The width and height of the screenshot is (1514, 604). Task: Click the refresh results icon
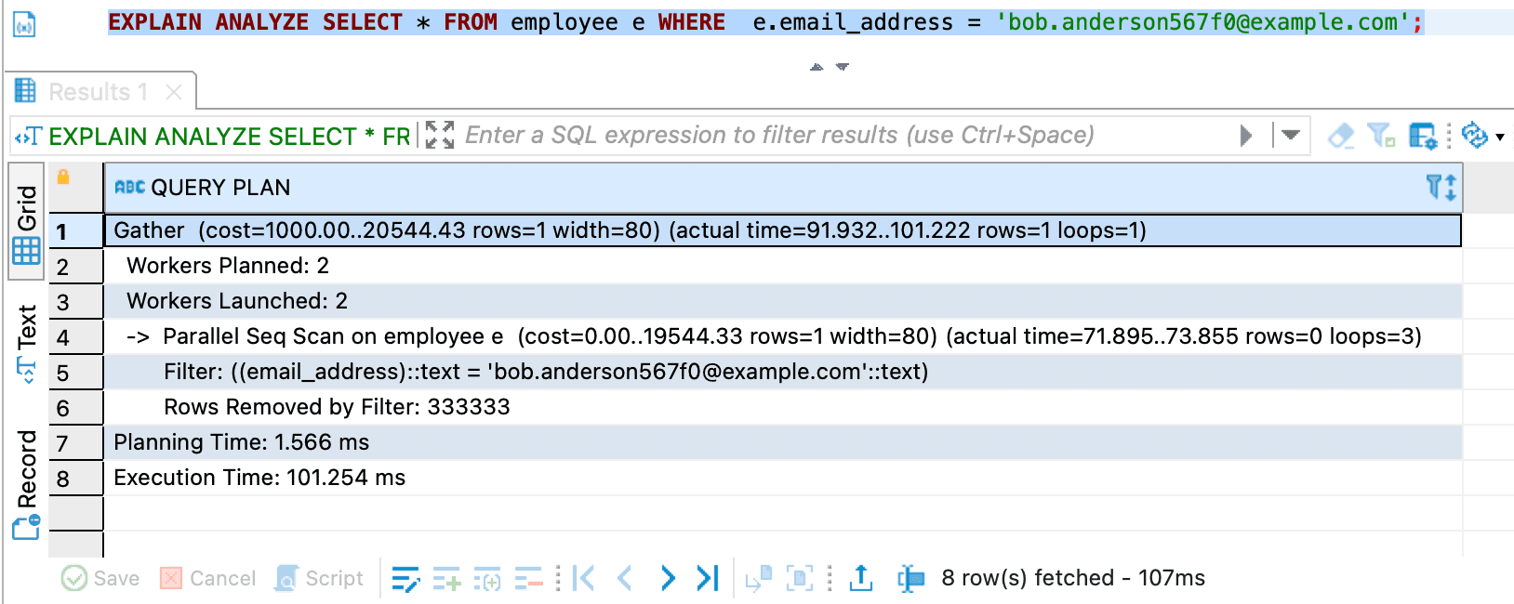point(1475,136)
